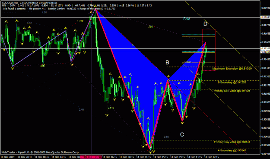Click the 0.91685 price scale value
Image resolution: width=270 pixels, height=159 pixels.
coord(266,33)
